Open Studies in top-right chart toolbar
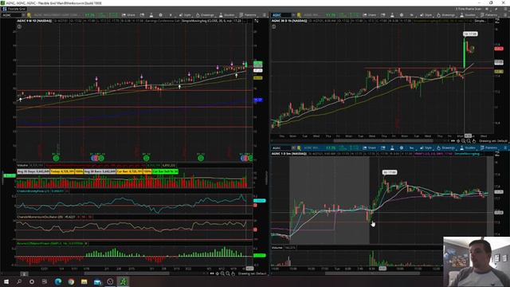 (468, 15)
